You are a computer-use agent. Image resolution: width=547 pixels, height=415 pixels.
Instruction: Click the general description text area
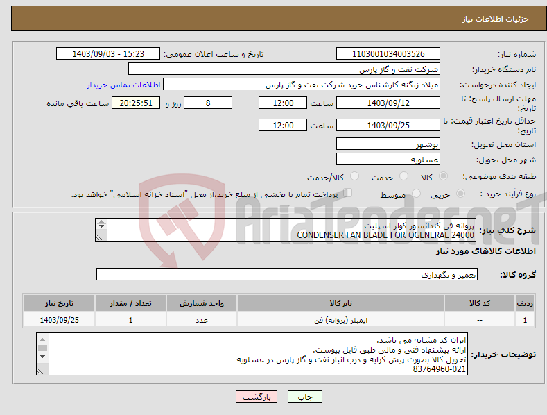(286, 230)
